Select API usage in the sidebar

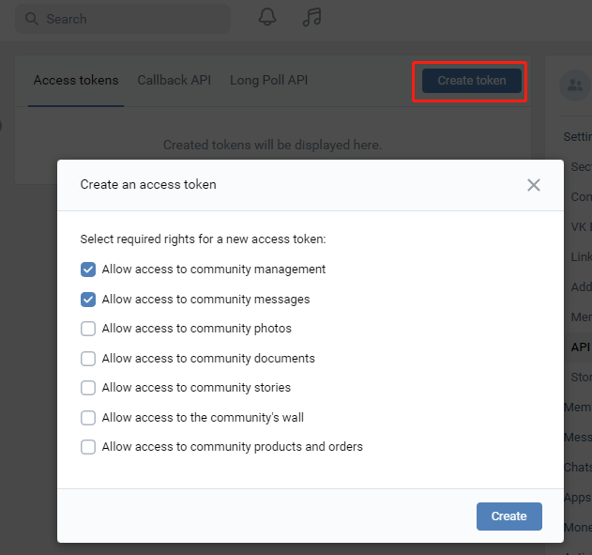[581, 347]
